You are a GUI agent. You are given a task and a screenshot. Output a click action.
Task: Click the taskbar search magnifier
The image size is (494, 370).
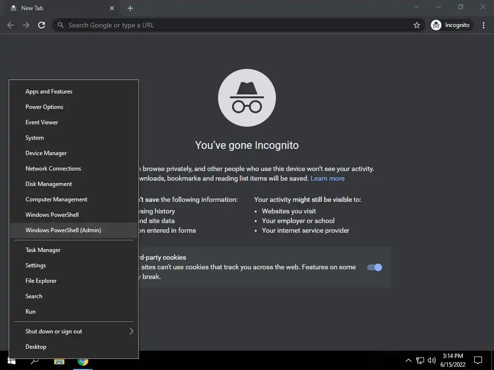(x=35, y=361)
